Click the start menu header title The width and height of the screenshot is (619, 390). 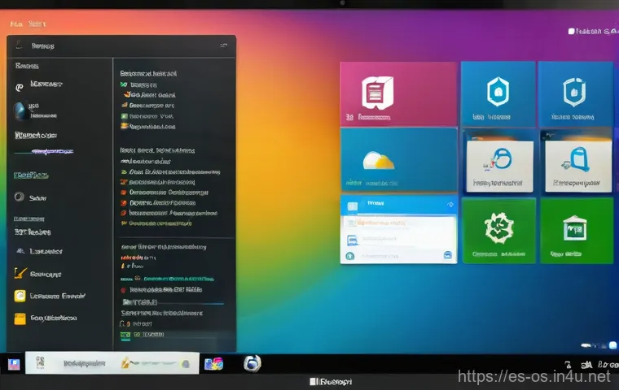click(x=43, y=46)
